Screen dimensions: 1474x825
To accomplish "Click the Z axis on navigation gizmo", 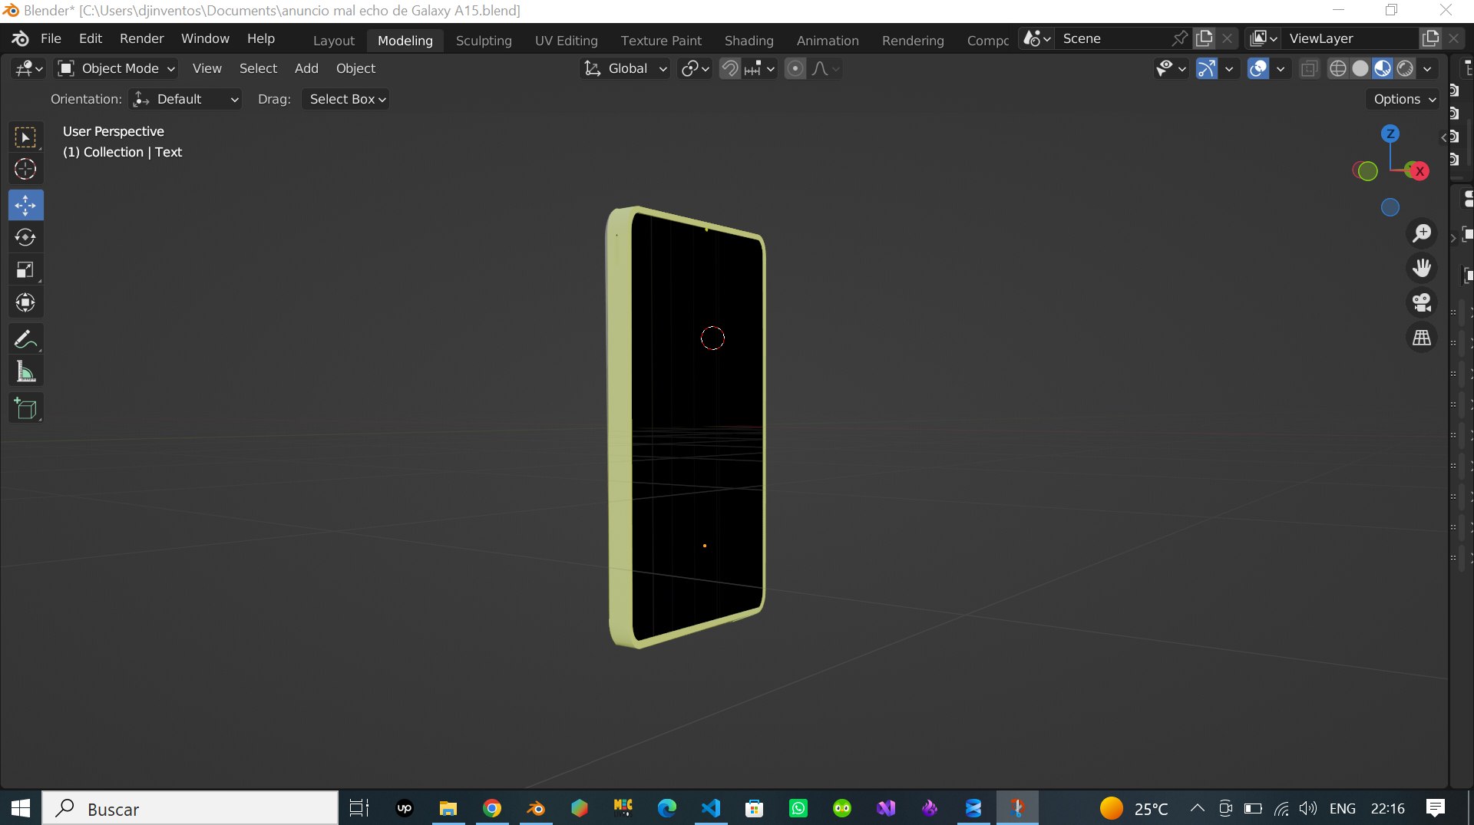I will click(1390, 134).
